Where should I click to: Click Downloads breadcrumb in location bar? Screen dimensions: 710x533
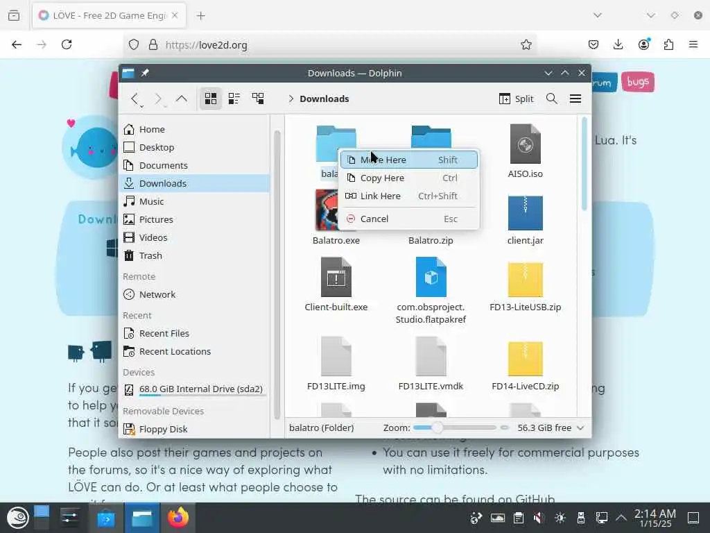click(x=324, y=99)
